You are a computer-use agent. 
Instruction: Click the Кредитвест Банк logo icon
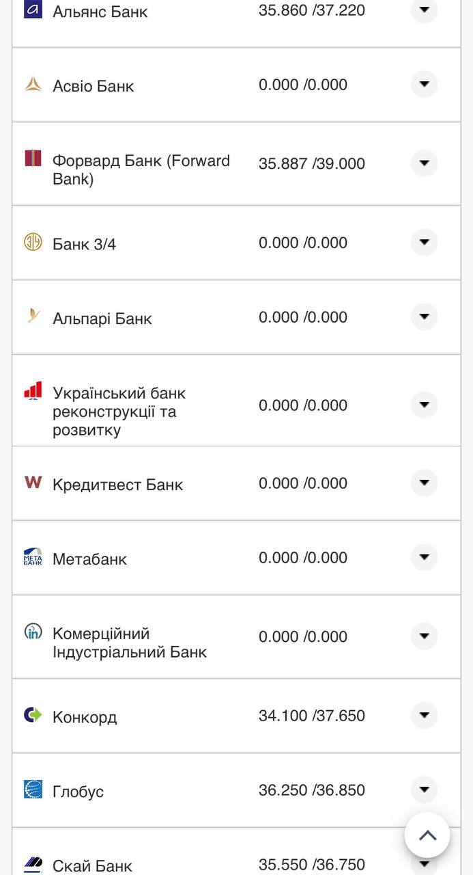33,483
